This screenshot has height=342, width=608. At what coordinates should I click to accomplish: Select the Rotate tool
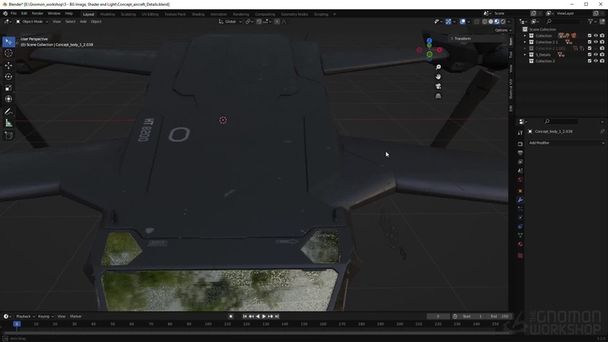[x=9, y=76]
